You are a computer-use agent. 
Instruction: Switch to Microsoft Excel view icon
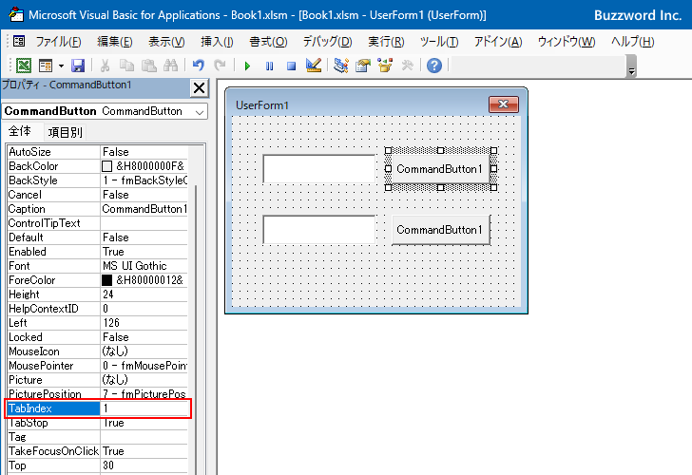[x=24, y=66]
